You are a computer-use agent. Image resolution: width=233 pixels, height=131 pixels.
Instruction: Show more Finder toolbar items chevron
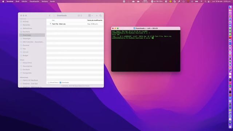coord(96,15)
